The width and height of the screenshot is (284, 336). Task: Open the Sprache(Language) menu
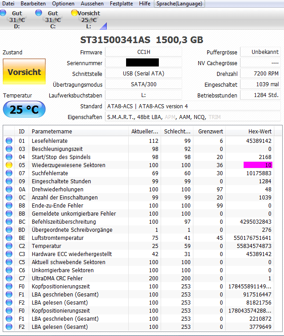[179, 4]
